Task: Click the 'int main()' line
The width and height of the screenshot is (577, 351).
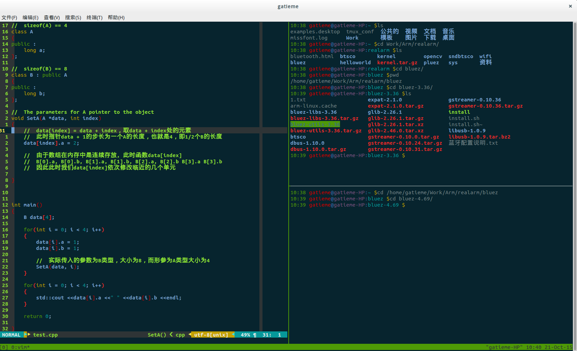Action: (27, 205)
